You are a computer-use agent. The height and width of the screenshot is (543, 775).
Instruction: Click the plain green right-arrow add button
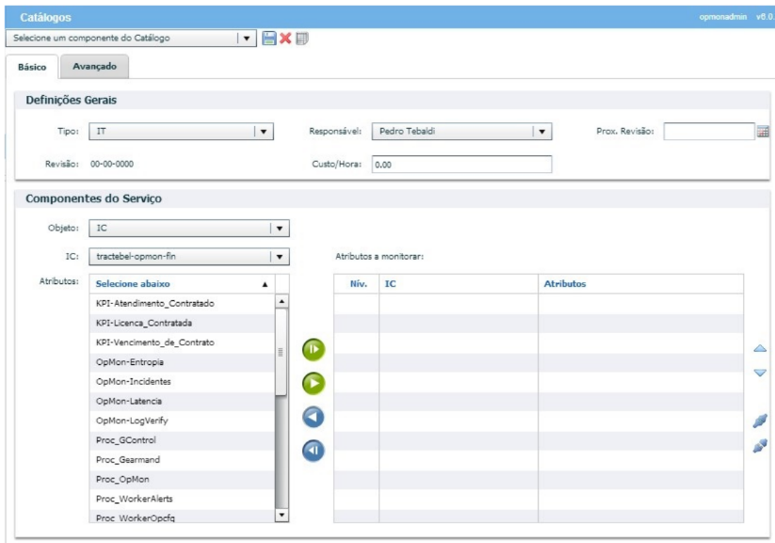pos(314,383)
